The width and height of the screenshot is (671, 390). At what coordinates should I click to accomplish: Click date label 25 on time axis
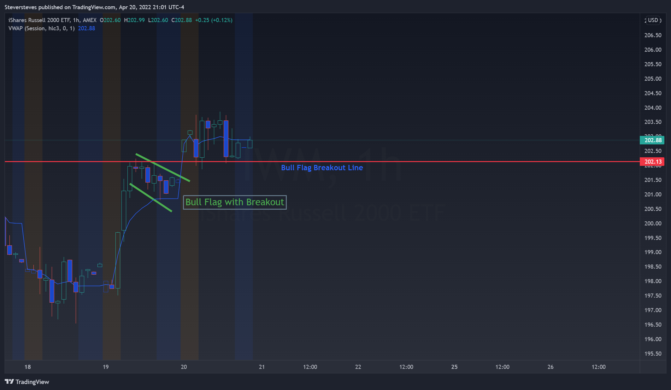pos(454,367)
